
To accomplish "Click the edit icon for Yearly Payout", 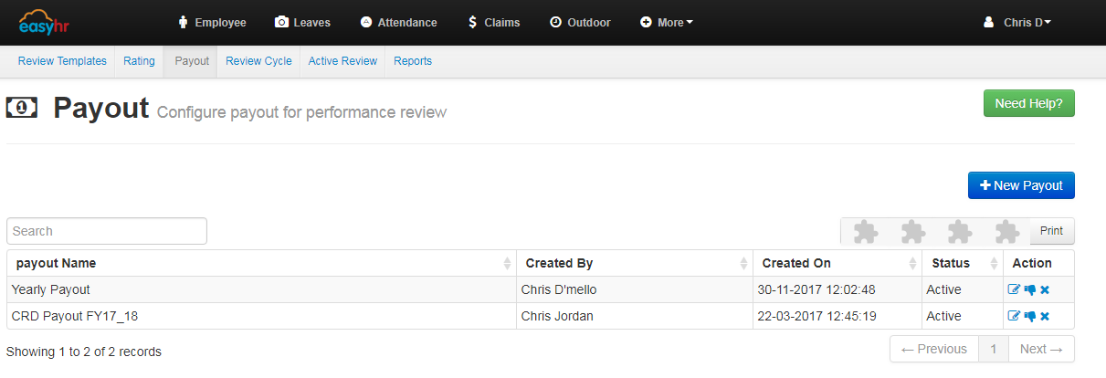I will (x=1013, y=289).
